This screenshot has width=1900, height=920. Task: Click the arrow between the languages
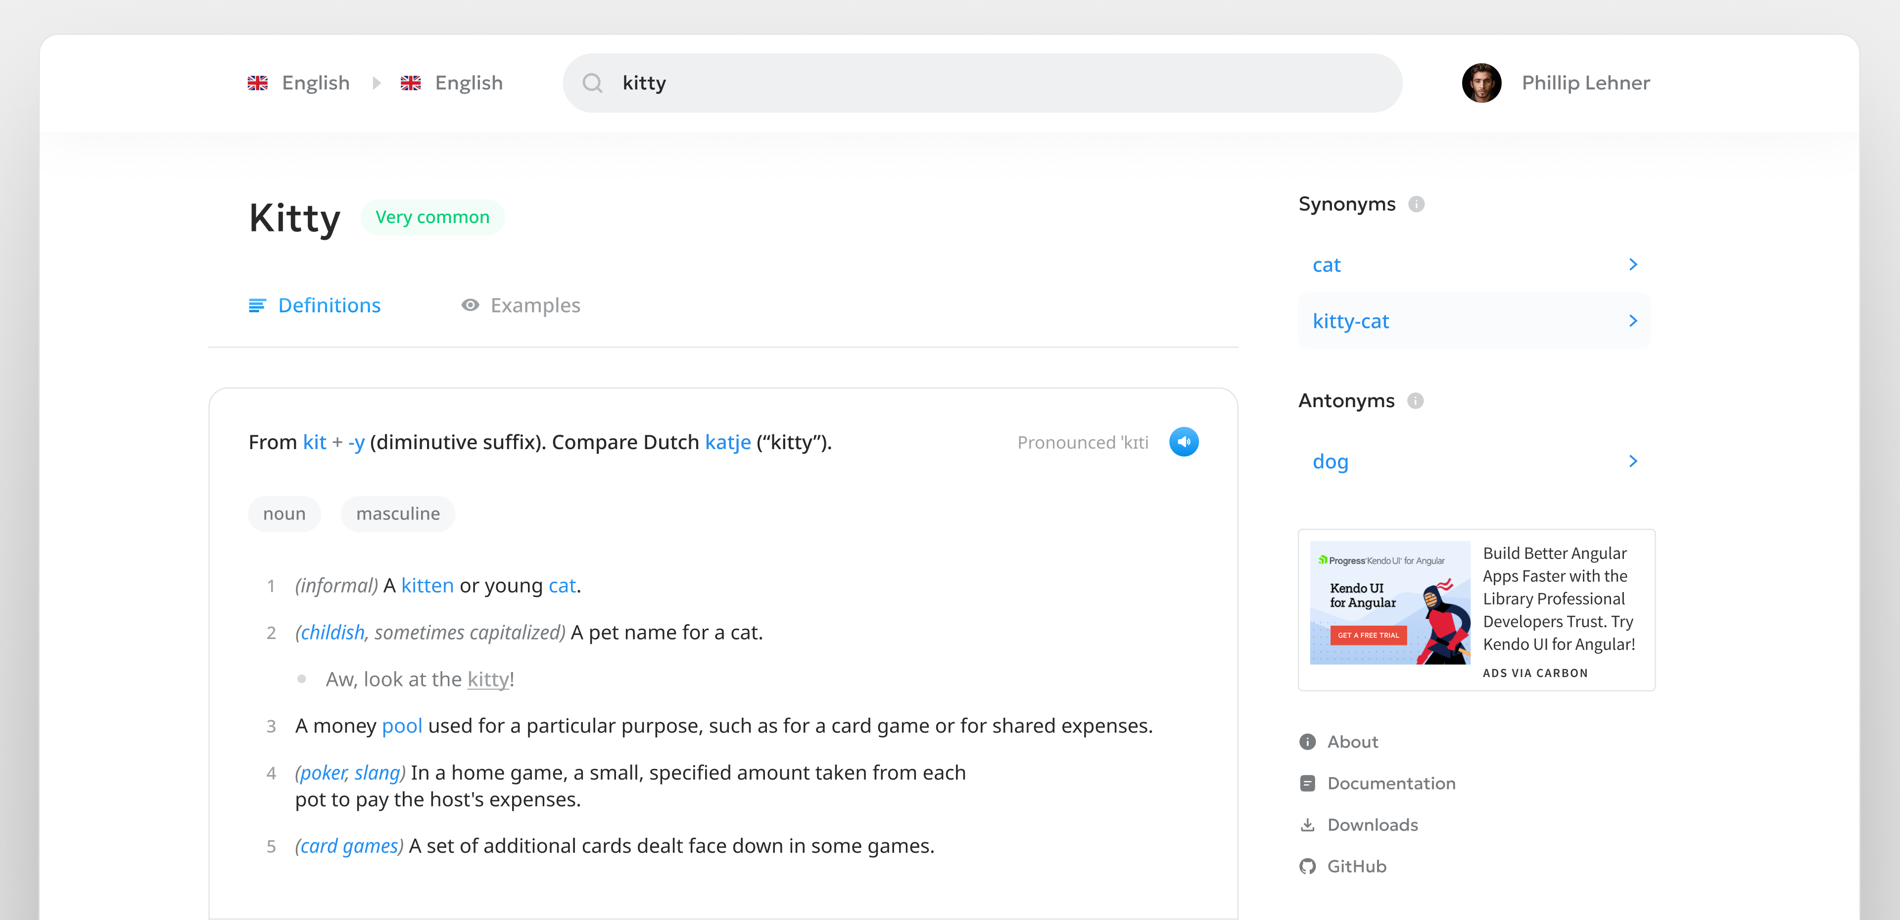(x=377, y=83)
